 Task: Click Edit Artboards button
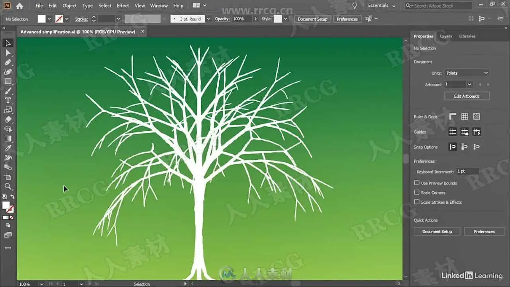[467, 96]
